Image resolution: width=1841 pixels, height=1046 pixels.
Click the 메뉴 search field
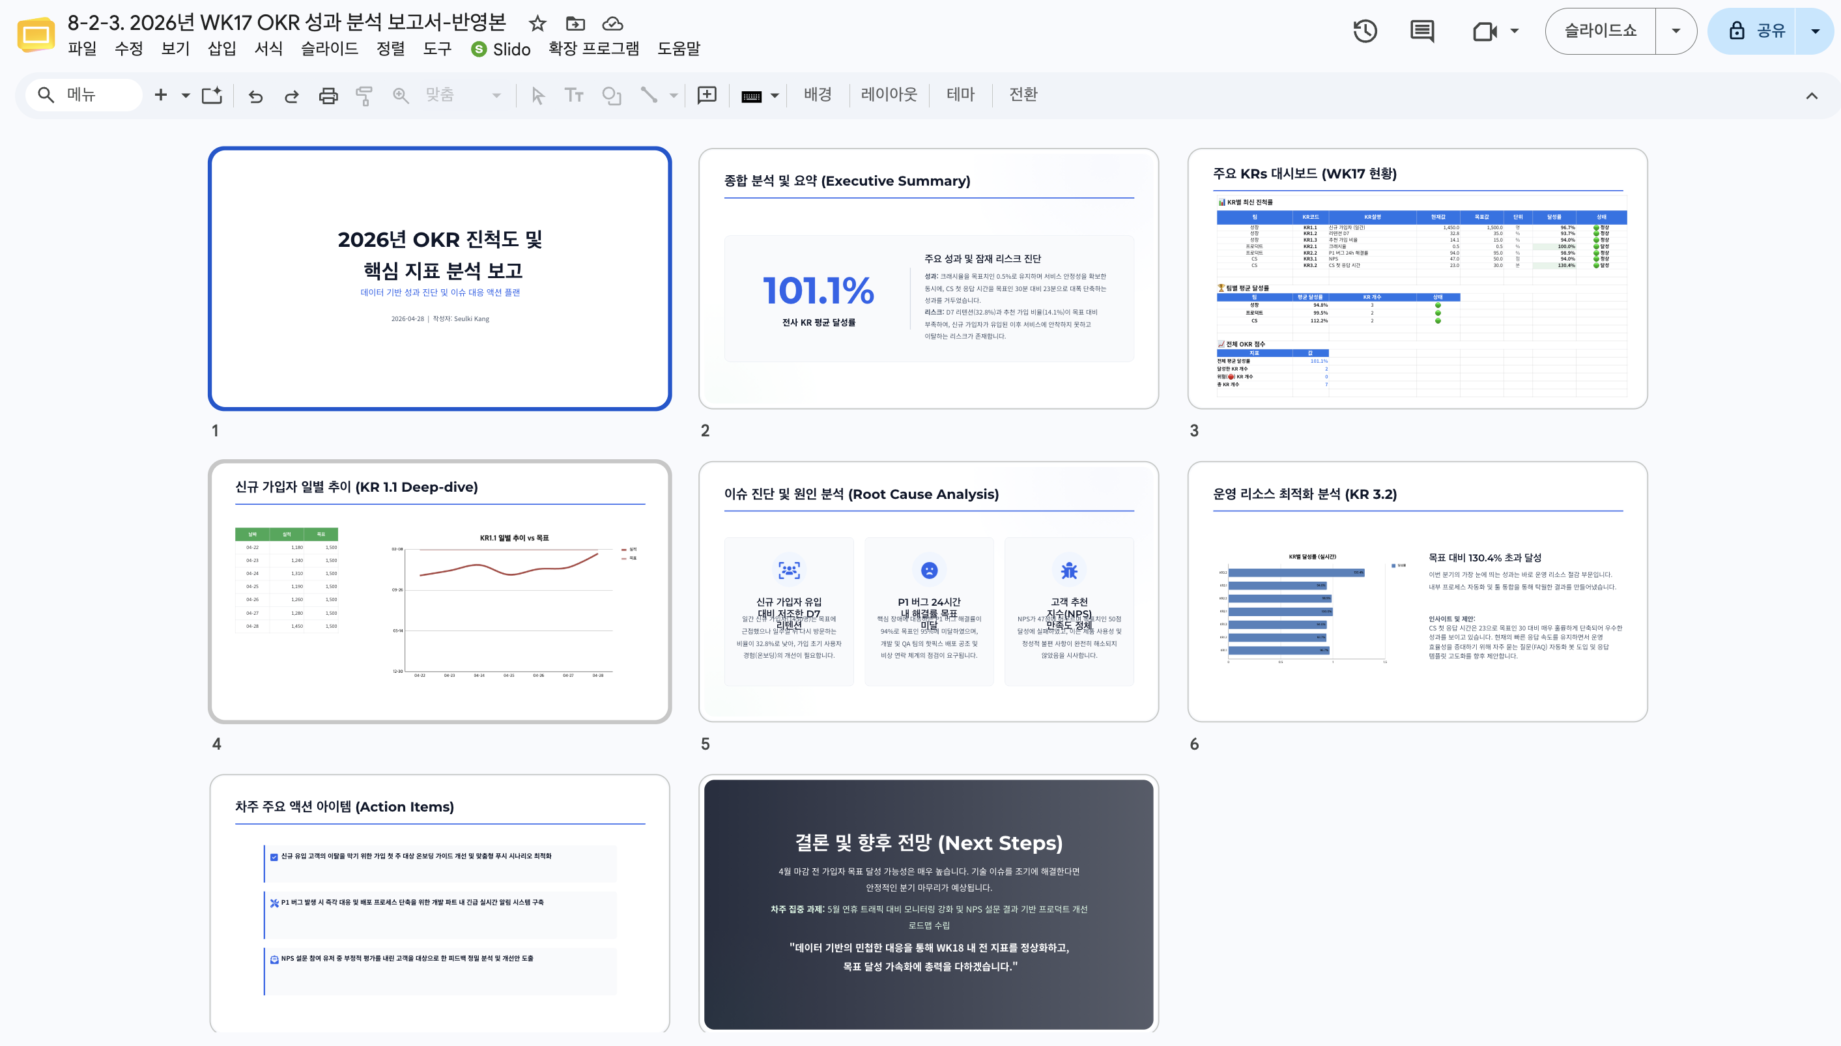[84, 95]
